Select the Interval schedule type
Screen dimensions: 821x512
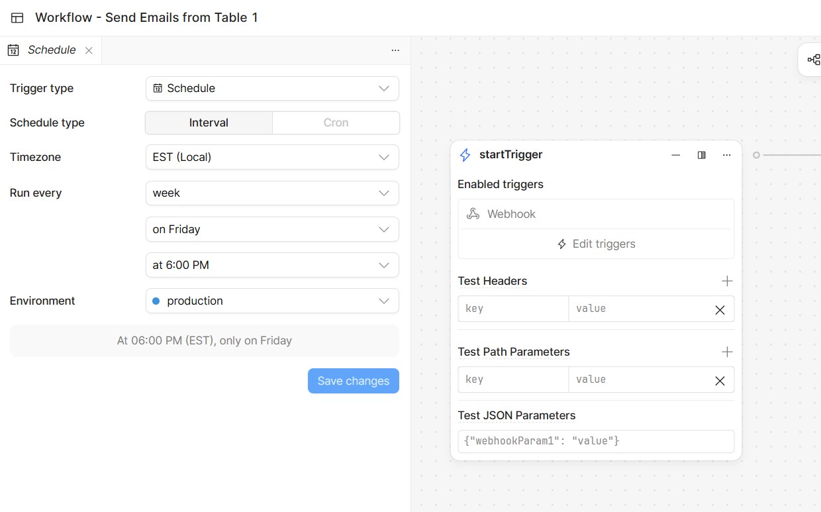pyautogui.click(x=209, y=123)
